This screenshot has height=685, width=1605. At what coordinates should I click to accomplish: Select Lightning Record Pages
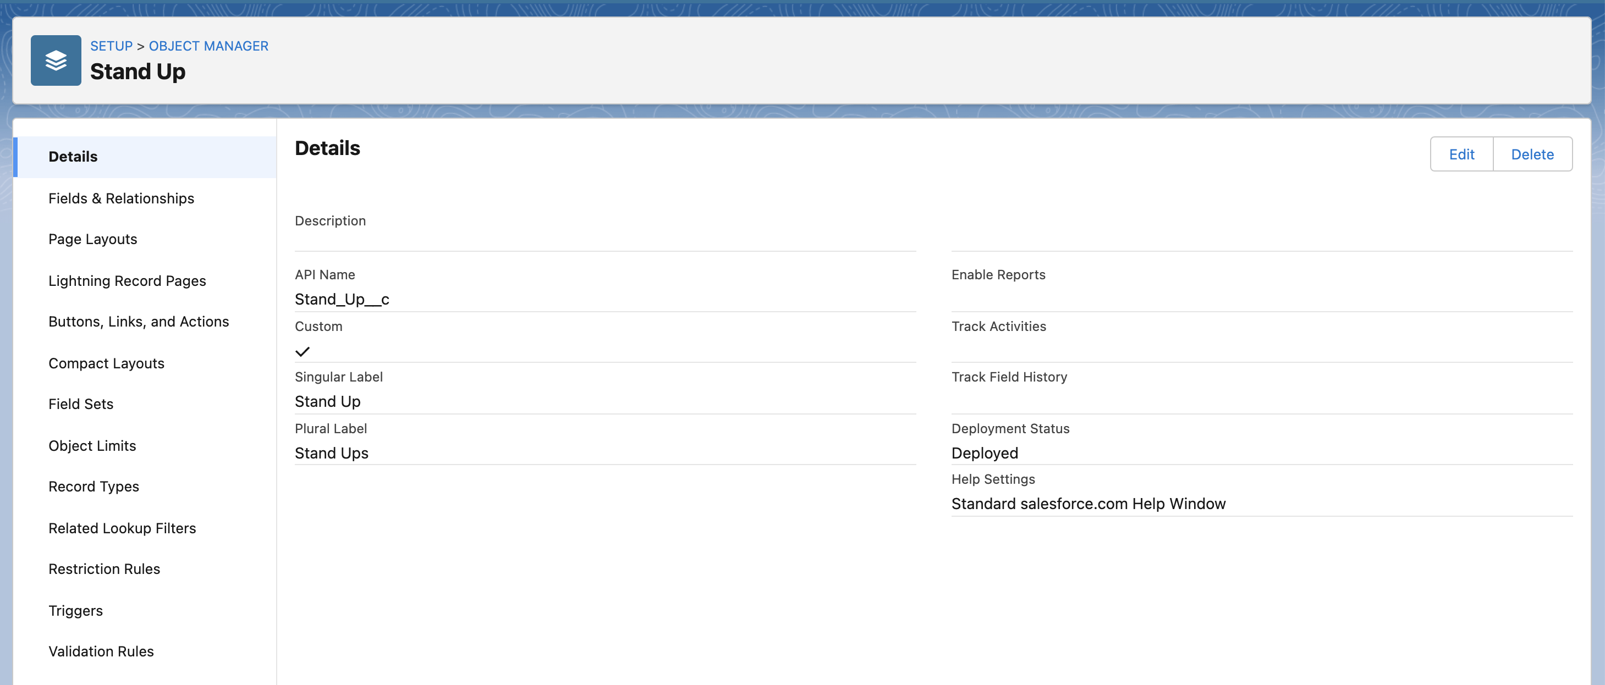pyautogui.click(x=127, y=280)
